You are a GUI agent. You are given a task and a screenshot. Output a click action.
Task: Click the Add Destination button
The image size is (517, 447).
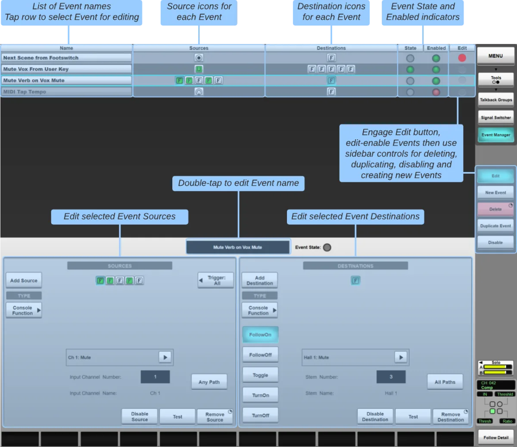coord(260,280)
